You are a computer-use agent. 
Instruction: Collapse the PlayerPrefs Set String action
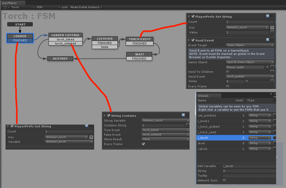[x=189, y=17]
